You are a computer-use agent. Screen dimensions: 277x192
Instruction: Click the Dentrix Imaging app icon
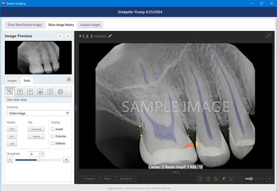4,3
